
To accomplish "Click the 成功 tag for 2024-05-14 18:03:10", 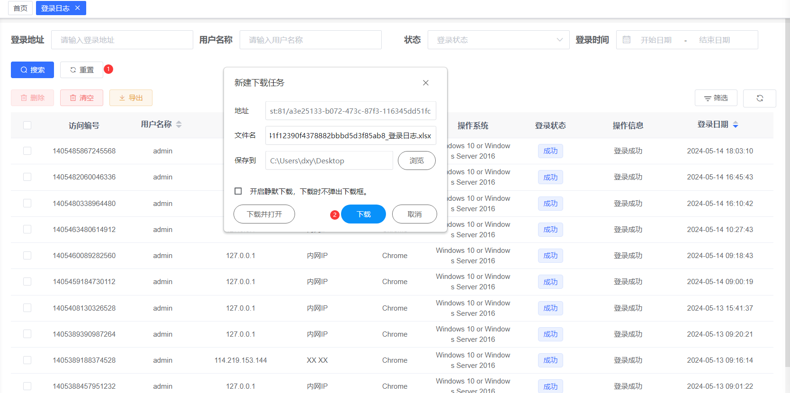I will pos(550,151).
